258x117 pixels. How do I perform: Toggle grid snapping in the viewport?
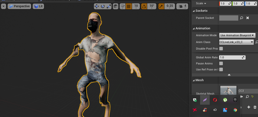[129, 6]
